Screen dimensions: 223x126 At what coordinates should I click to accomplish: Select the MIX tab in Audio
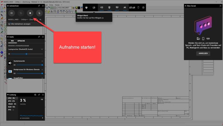[12, 41]
